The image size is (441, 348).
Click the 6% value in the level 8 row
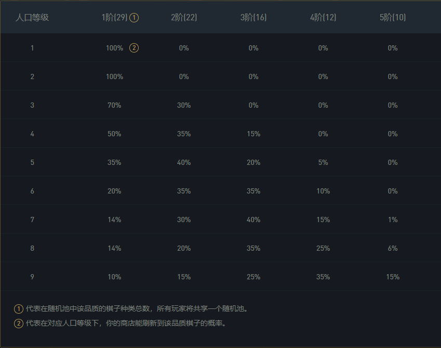tap(393, 248)
